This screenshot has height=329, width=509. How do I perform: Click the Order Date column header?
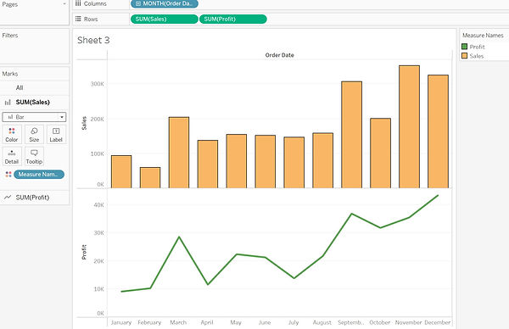coord(279,55)
